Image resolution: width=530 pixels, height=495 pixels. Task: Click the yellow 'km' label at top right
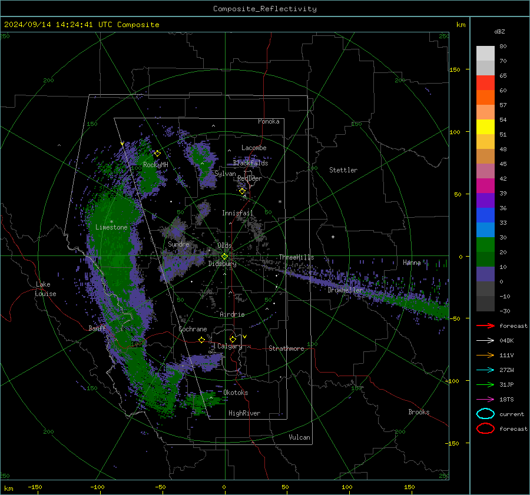click(x=461, y=25)
